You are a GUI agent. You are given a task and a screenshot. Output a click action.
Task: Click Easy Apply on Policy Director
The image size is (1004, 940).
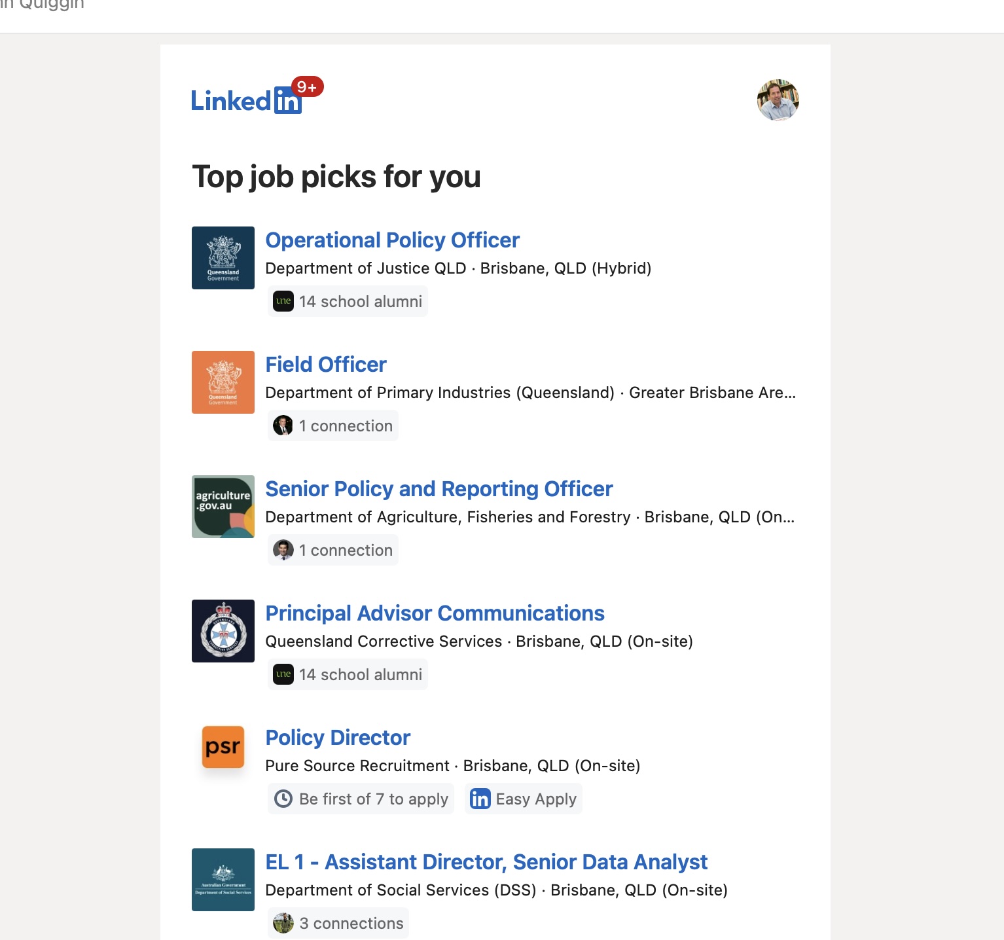pos(524,799)
